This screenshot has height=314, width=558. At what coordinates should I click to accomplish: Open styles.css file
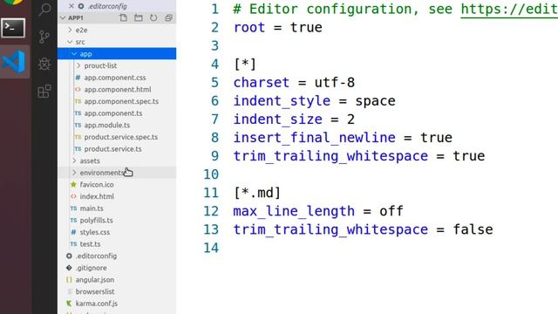95,232
